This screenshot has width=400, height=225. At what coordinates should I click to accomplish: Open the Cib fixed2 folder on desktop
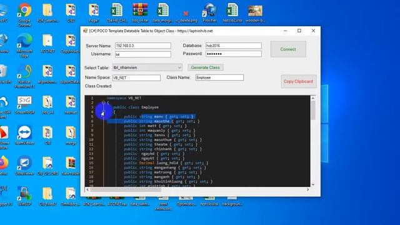(47, 196)
